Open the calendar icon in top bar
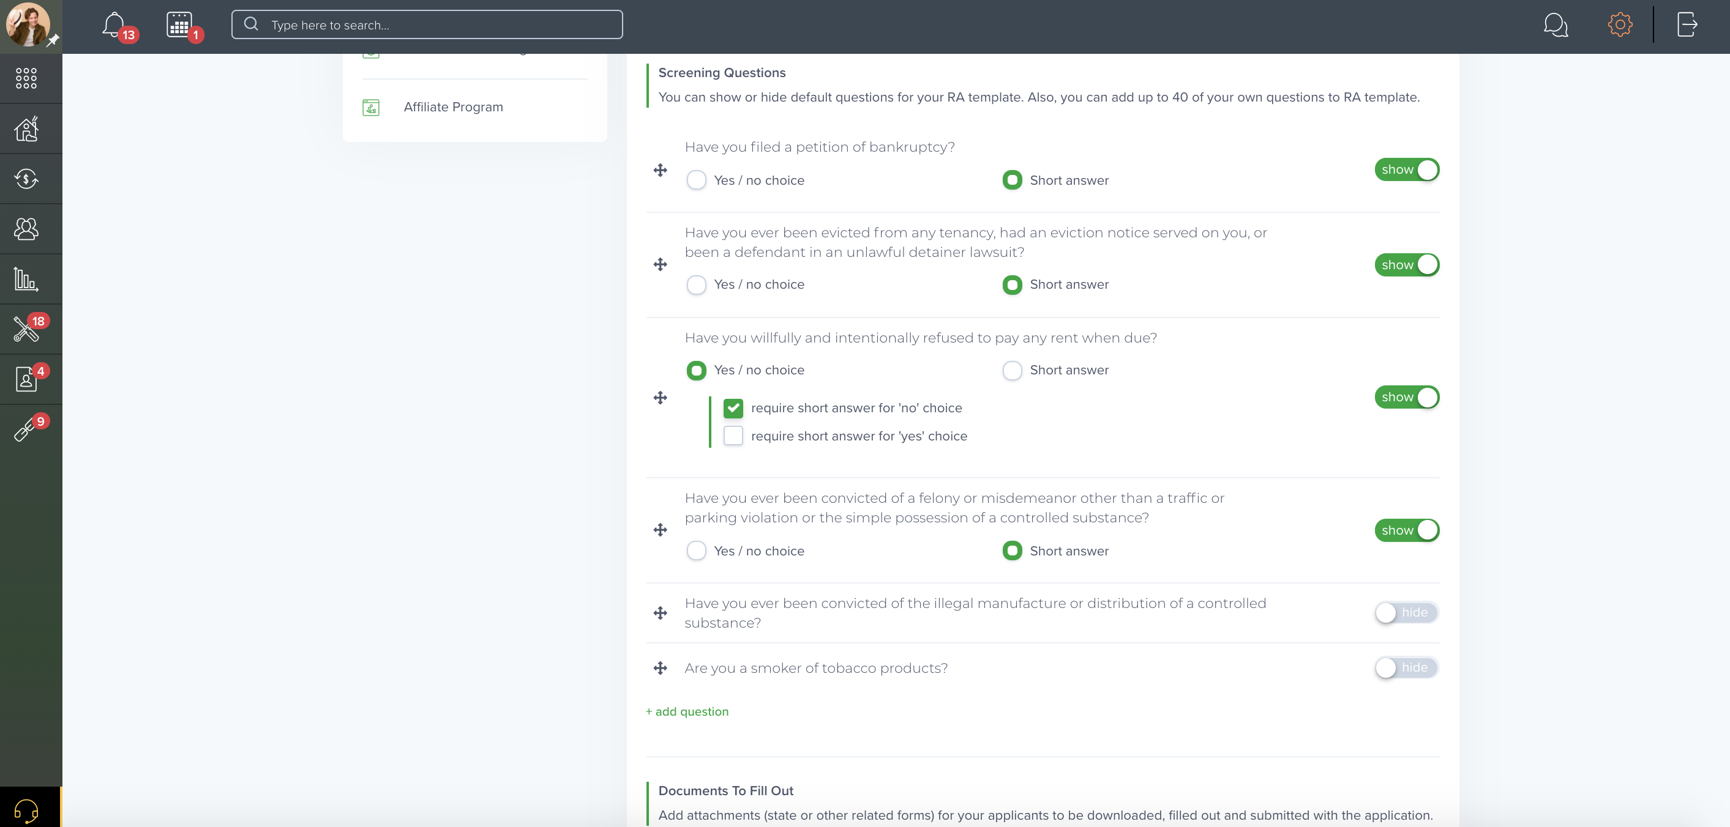 point(179,25)
